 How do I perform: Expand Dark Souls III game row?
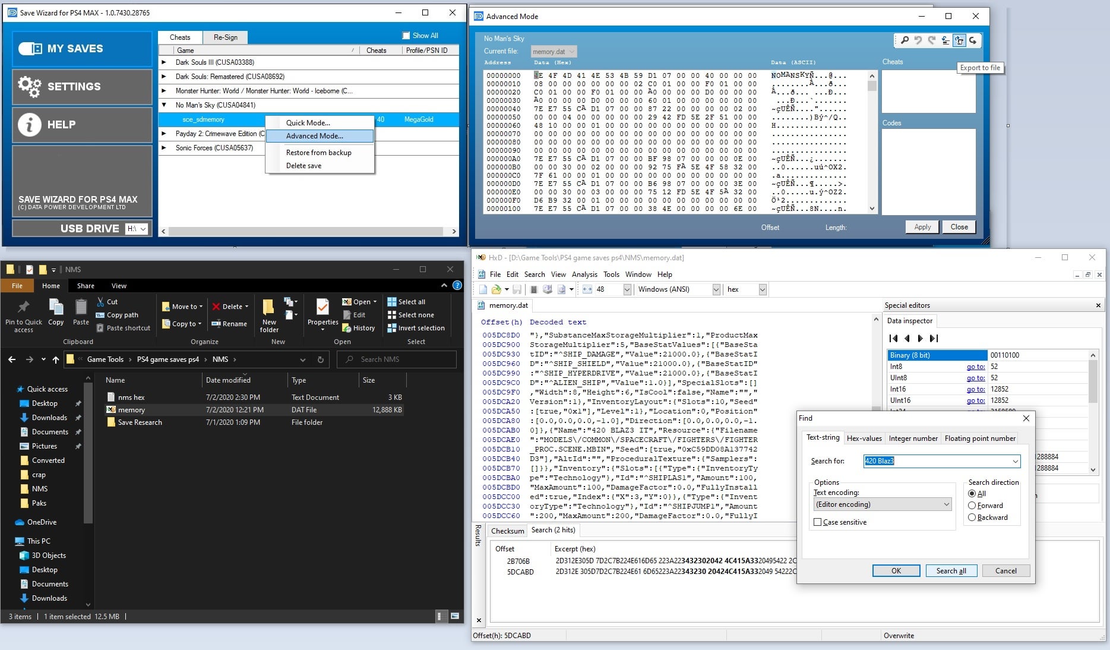pyautogui.click(x=163, y=62)
